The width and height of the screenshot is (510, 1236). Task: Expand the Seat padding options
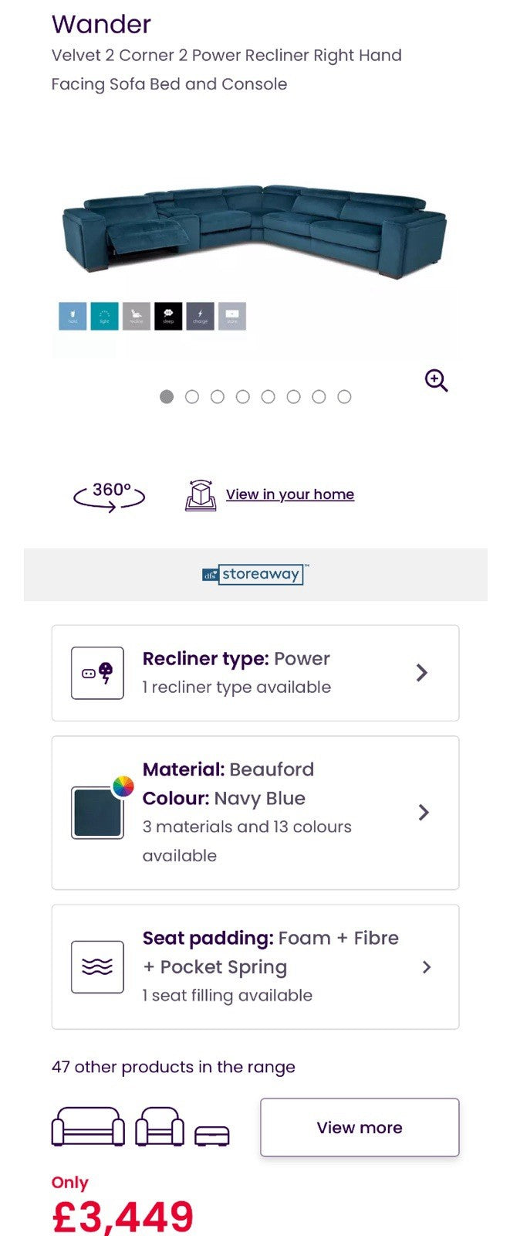click(x=427, y=967)
